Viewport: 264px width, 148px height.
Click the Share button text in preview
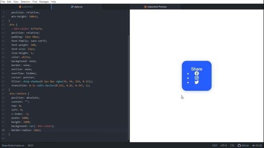pyautogui.click(x=197, y=69)
